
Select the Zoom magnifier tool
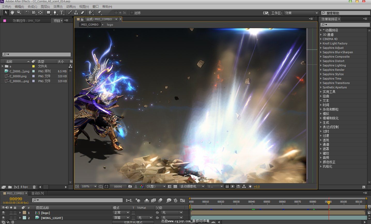[19, 12]
